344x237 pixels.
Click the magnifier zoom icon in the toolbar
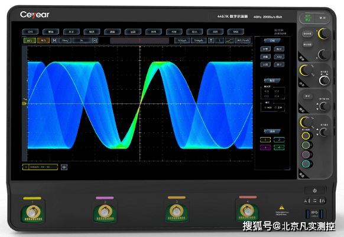[x=95, y=40]
